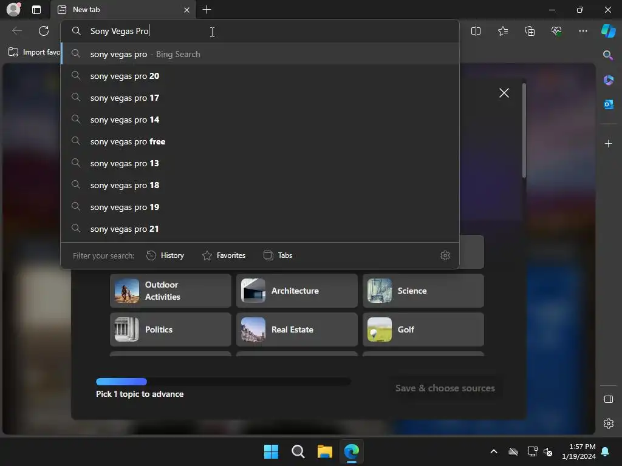Filter search by History
Image resolution: width=622 pixels, height=466 pixels.
pos(165,255)
